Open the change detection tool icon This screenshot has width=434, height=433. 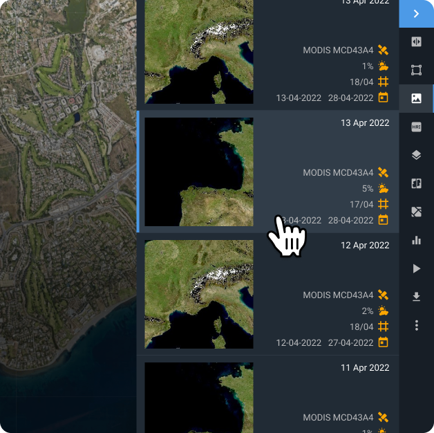(x=416, y=212)
